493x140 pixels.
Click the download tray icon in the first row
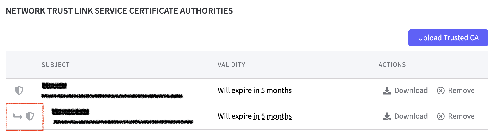tap(387, 91)
